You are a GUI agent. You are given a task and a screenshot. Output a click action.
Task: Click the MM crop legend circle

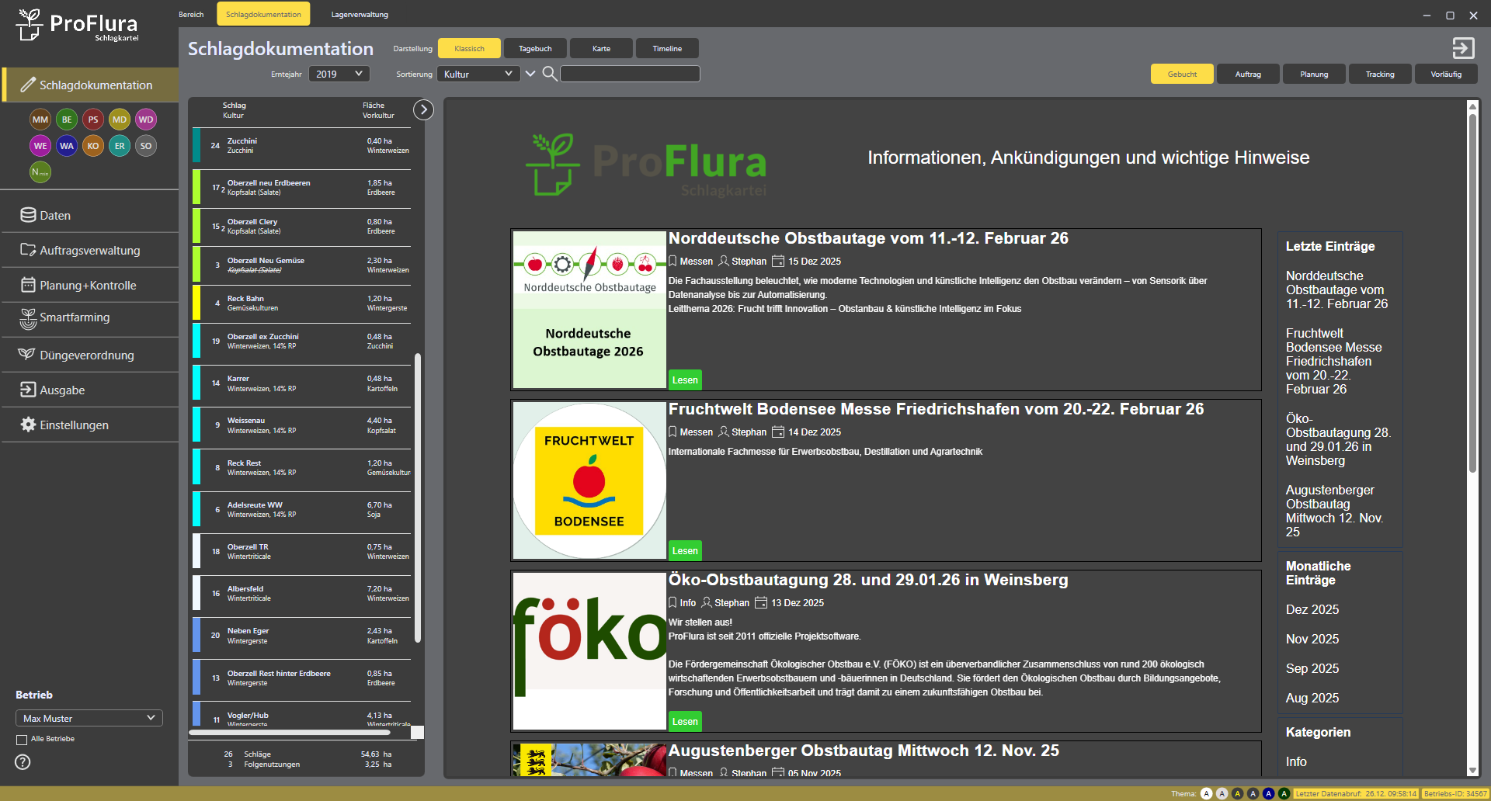click(40, 119)
